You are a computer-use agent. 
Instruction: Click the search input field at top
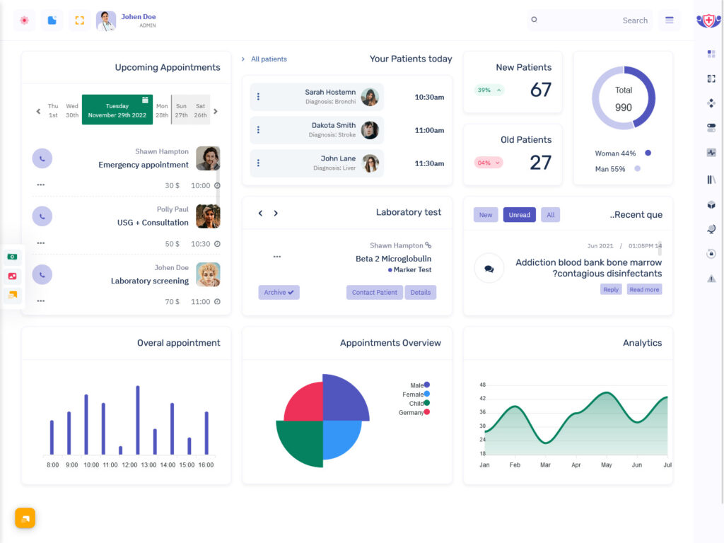click(594, 21)
